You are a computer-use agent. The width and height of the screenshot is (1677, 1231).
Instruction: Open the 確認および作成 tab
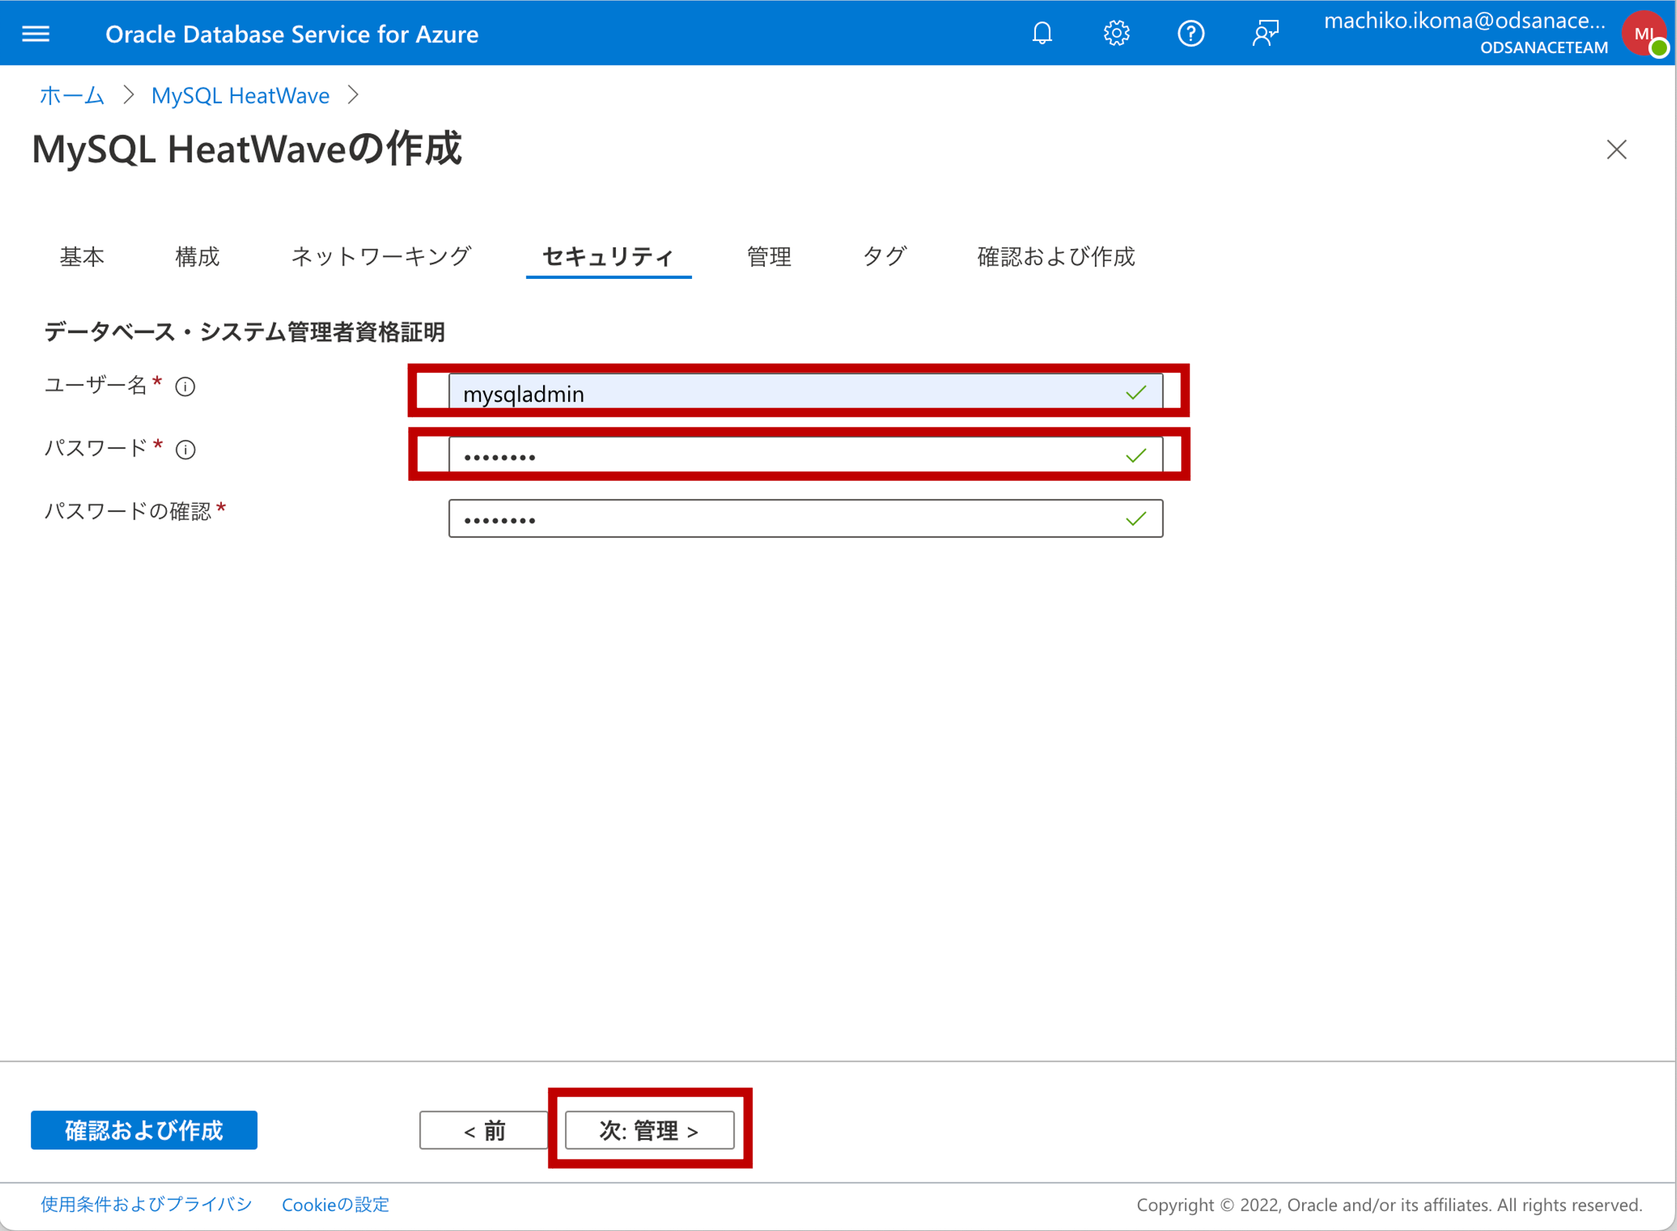[1056, 257]
